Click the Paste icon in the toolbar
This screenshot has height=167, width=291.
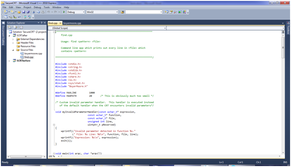(43, 12)
